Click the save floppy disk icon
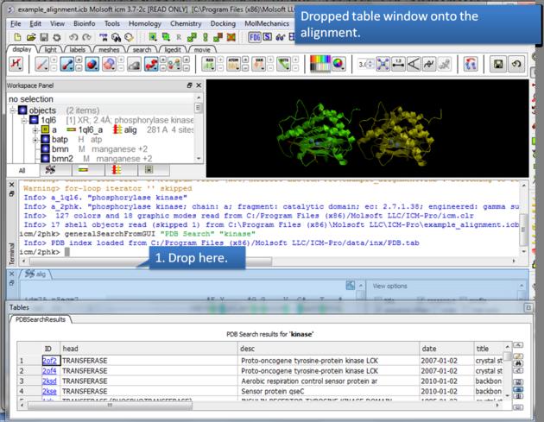The width and height of the screenshot is (544, 422). click(x=498, y=65)
